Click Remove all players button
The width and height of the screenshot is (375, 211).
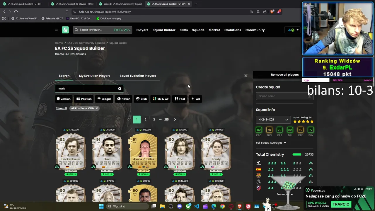(x=285, y=75)
